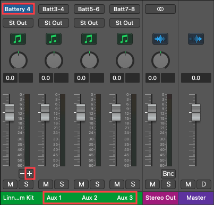The image size is (214, 205).
Task: Click the 0.0 gain field on Master
Action: (196, 78)
